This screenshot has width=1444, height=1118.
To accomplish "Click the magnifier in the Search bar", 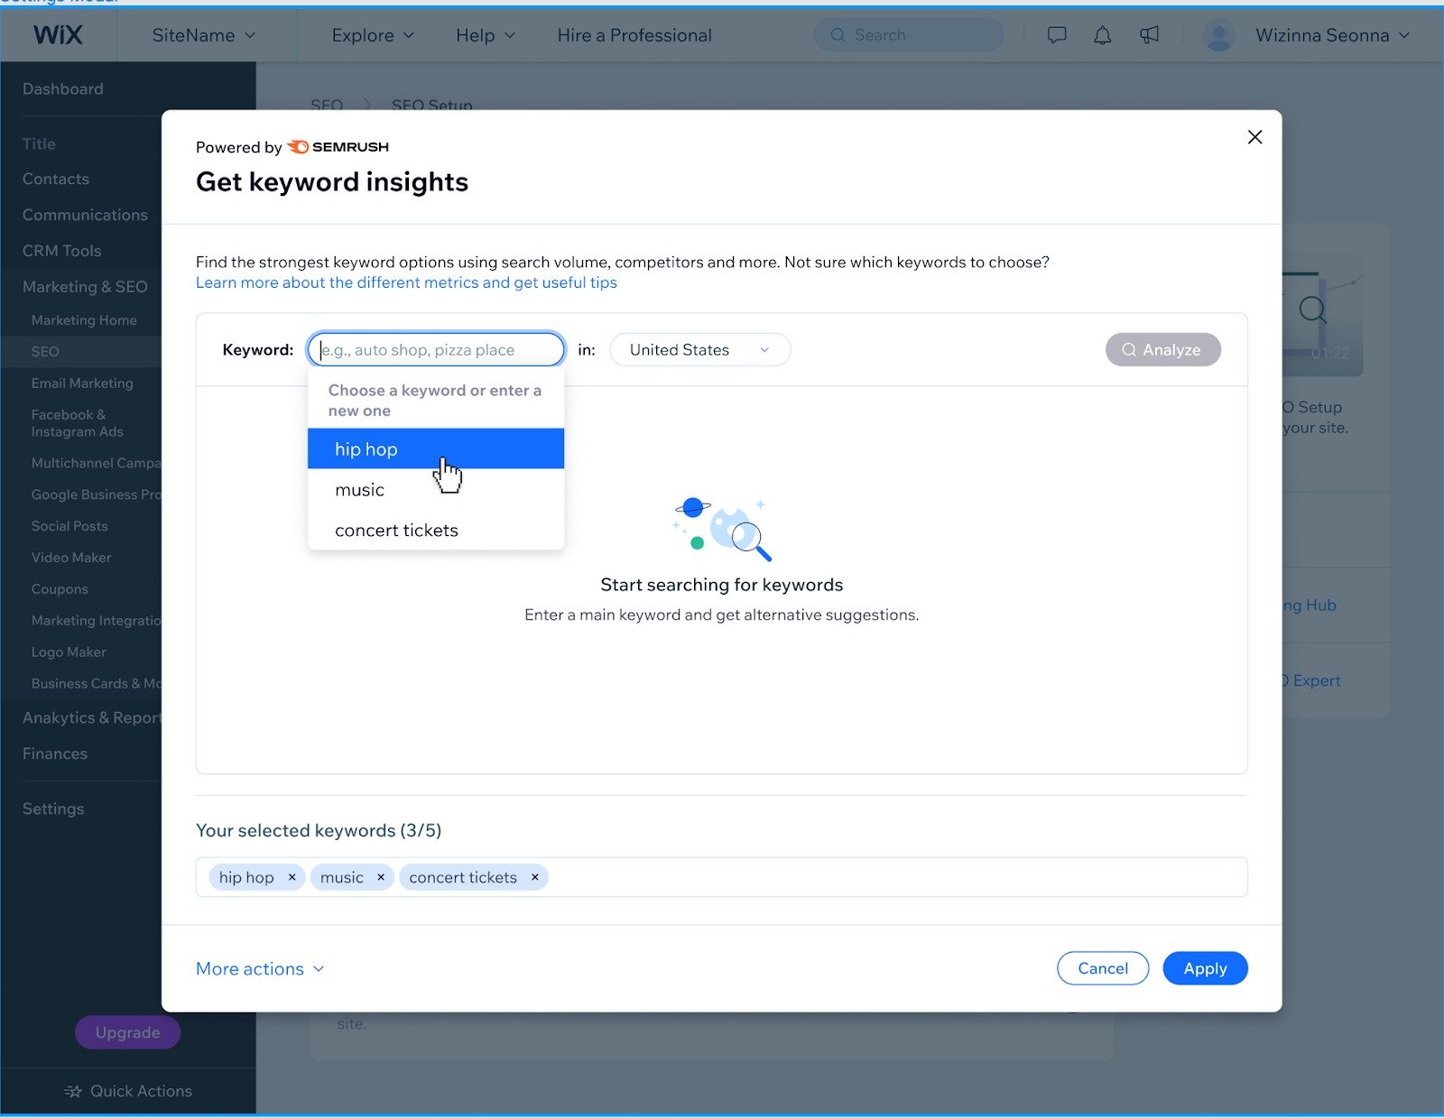I will coord(838,34).
